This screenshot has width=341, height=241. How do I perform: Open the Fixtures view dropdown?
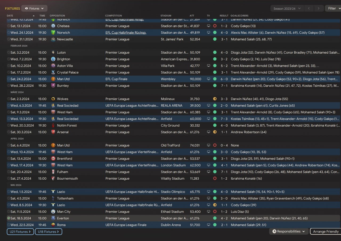click(x=34, y=9)
